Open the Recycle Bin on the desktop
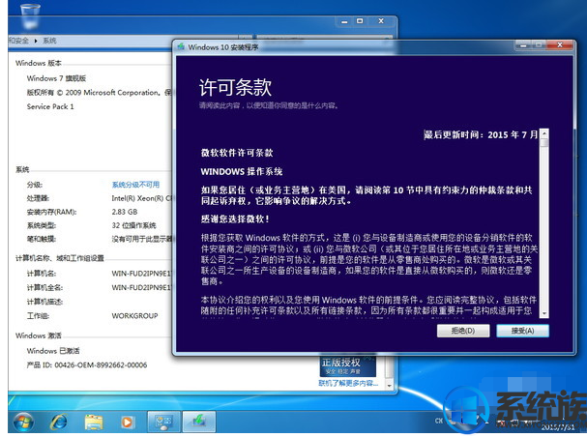This screenshot has height=437, width=587. pyautogui.click(x=30, y=16)
